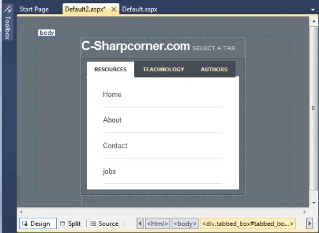
Task: Select the <body> tag in breadcrumb
Action: click(185, 223)
